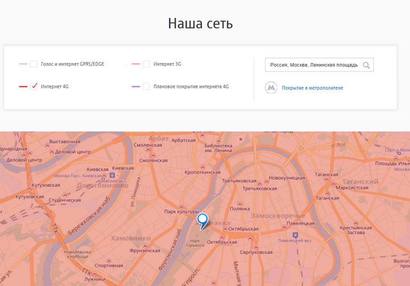This screenshot has height=286, width=410.
Task: Click the Новодевичье кладбище label
Action: (x=78, y=254)
